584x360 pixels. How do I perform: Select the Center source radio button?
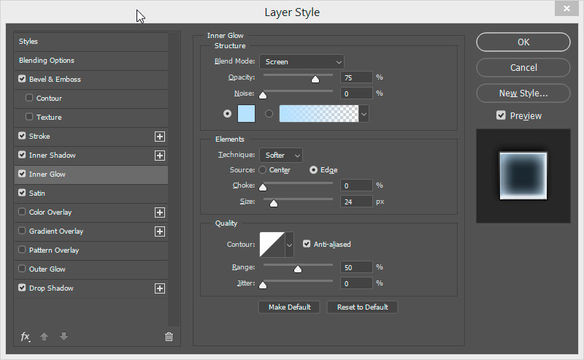tap(263, 170)
